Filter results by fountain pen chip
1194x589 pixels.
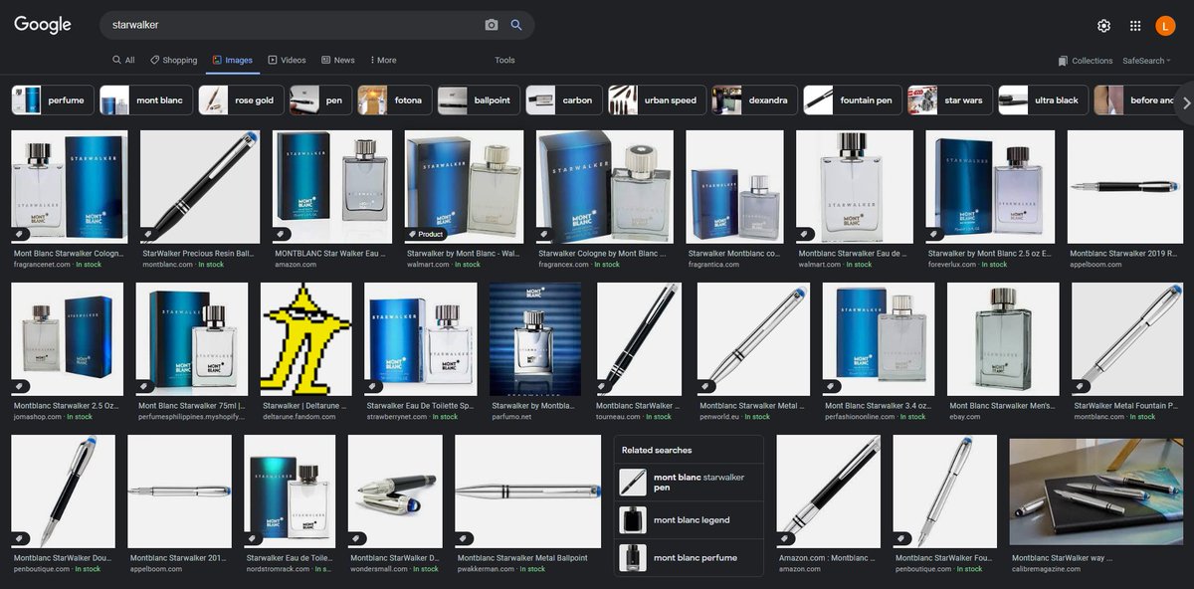pos(852,100)
